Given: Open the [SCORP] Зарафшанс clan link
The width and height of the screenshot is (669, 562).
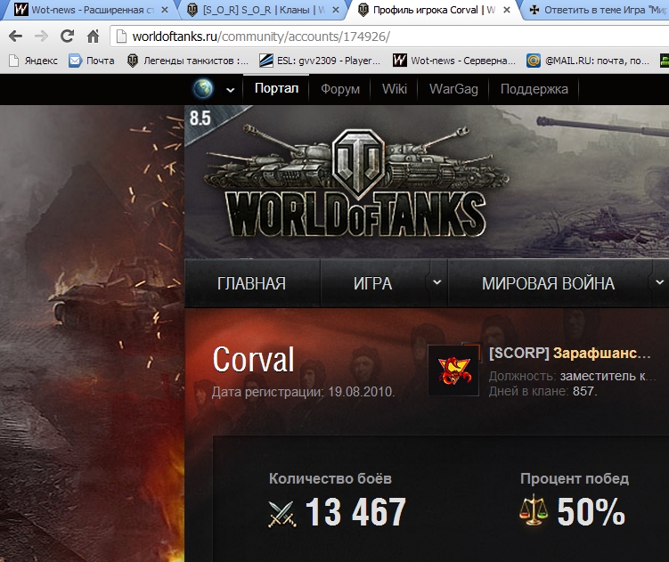Looking at the screenshot, I should point(569,353).
